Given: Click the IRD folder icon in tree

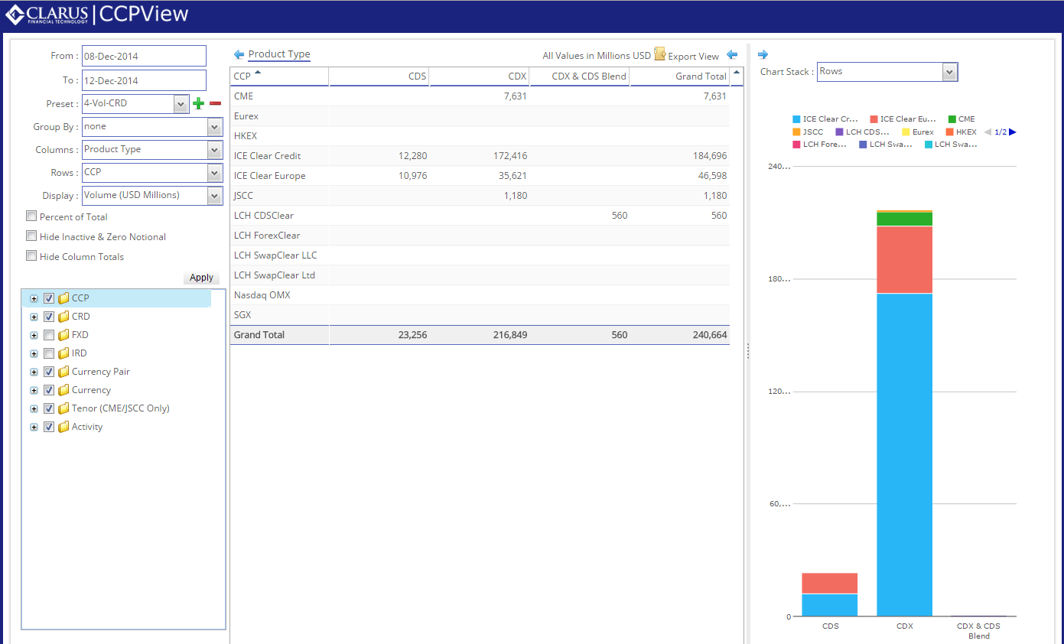Looking at the screenshot, I should (63, 353).
